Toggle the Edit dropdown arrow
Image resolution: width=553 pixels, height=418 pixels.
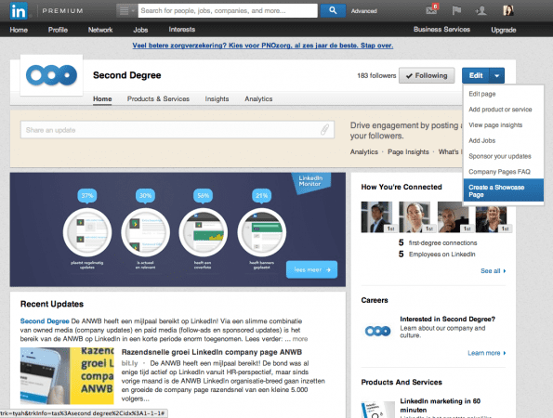497,75
